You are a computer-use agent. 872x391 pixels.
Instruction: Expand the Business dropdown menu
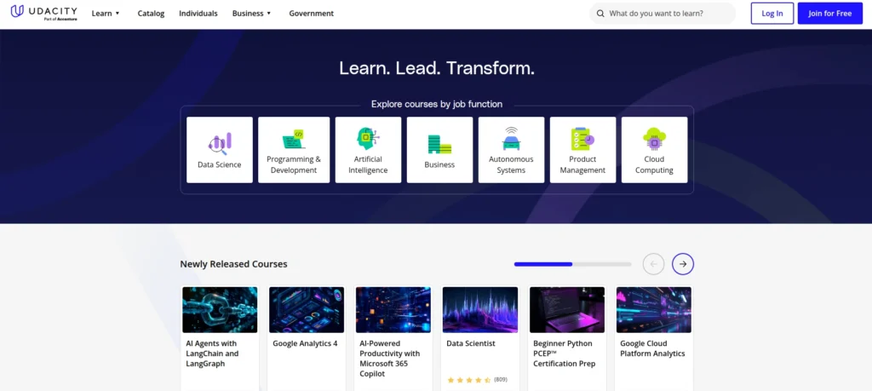tap(251, 14)
